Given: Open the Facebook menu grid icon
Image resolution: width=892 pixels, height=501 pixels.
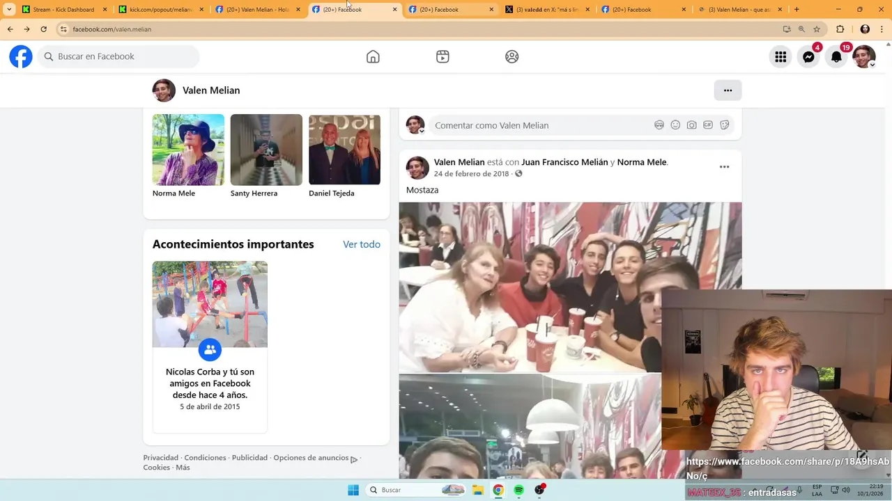Looking at the screenshot, I should point(780,57).
